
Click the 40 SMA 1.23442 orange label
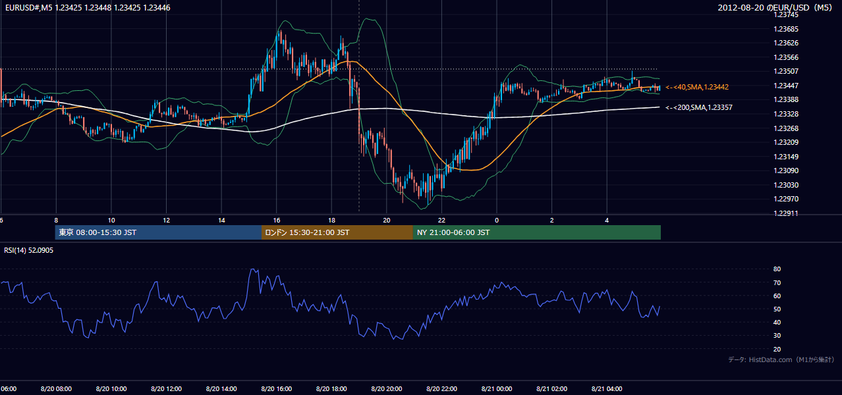[696, 87]
